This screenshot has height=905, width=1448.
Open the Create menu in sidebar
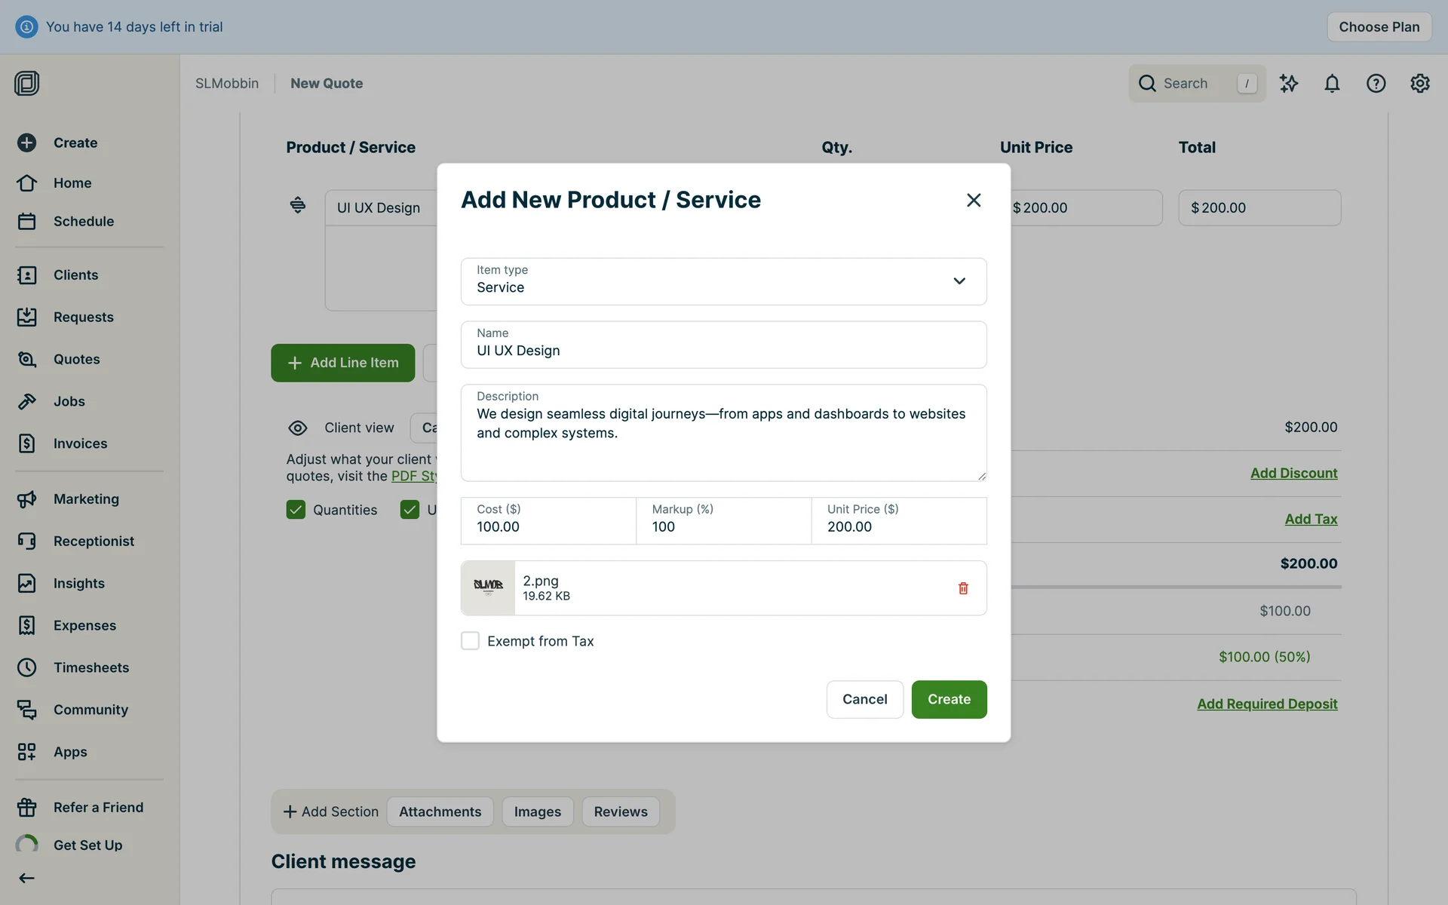75,143
